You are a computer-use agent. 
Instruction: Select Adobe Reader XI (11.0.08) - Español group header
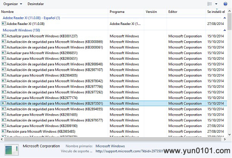click(31, 18)
